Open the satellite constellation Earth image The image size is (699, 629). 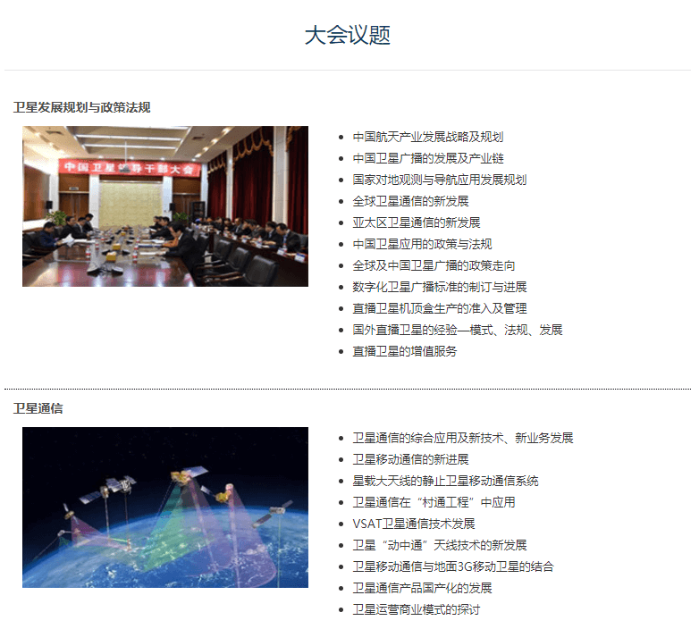[165, 507]
